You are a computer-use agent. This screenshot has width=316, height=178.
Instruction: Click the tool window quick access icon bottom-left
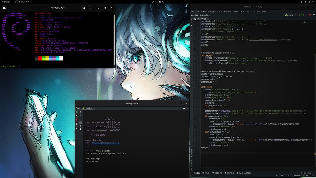[191, 176]
